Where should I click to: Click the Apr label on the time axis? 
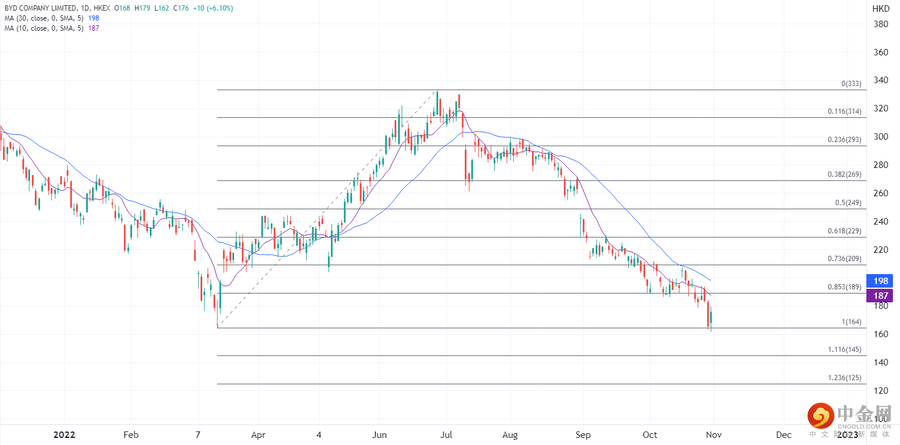(x=258, y=435)
